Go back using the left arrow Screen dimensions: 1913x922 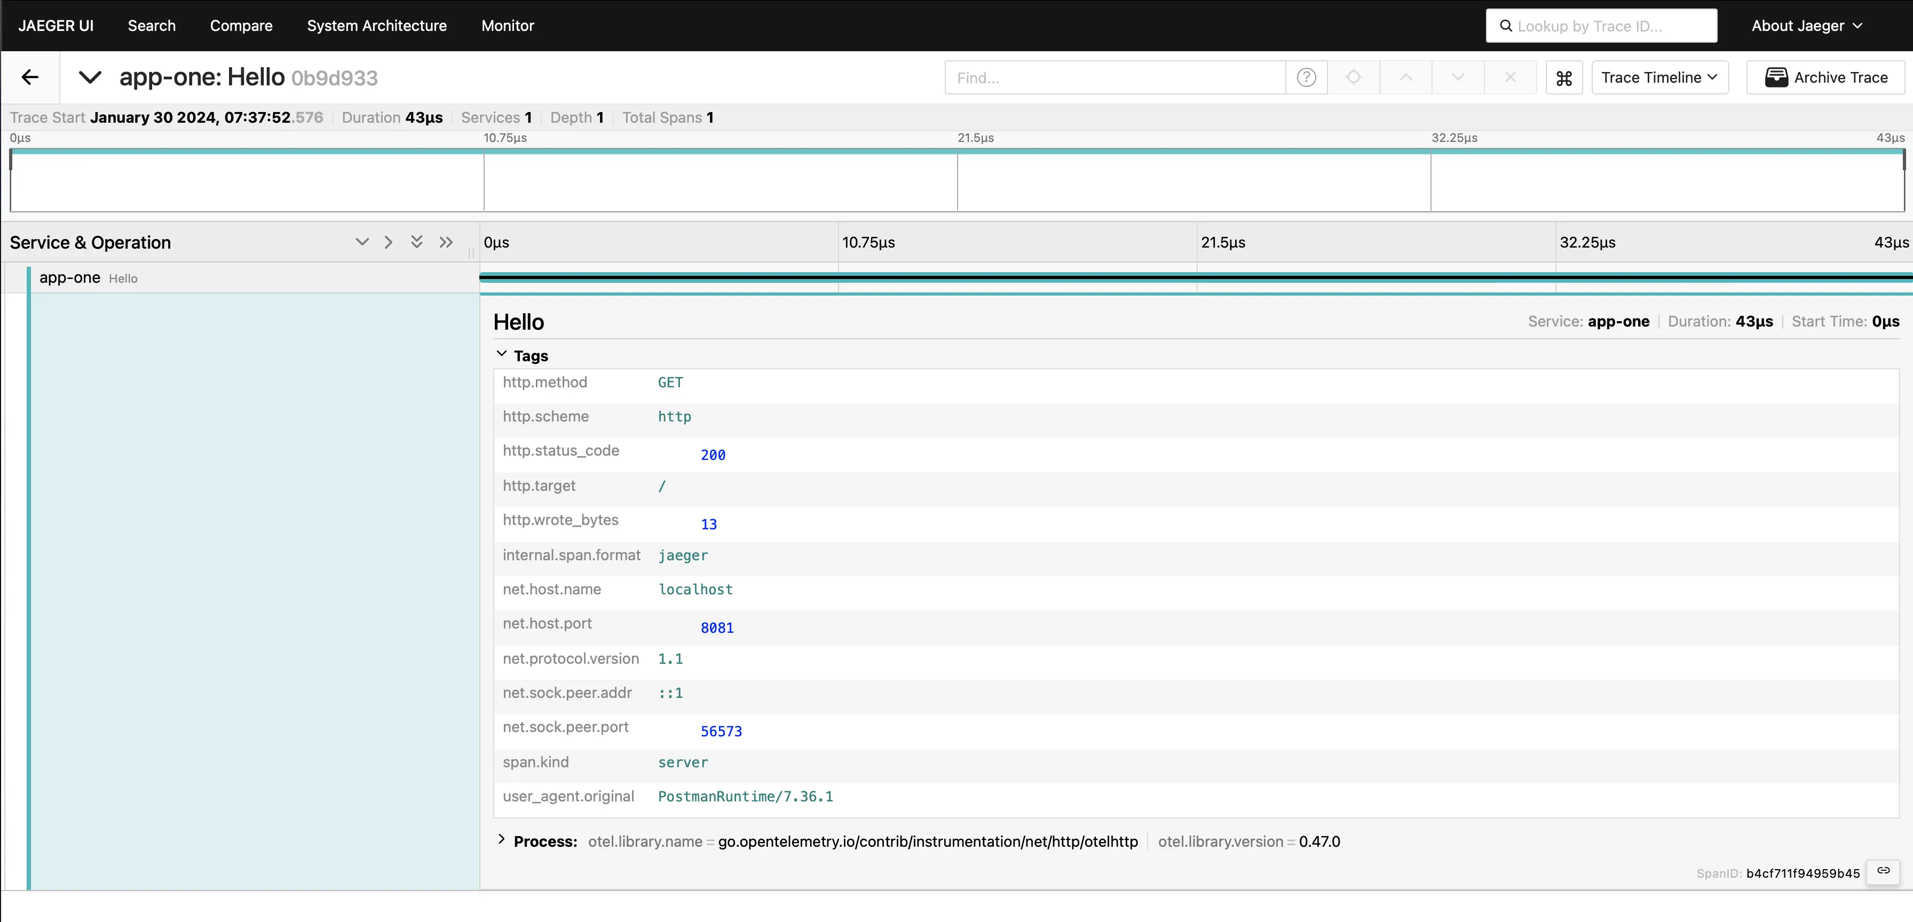pyautogui.click(x=30, y=77)
